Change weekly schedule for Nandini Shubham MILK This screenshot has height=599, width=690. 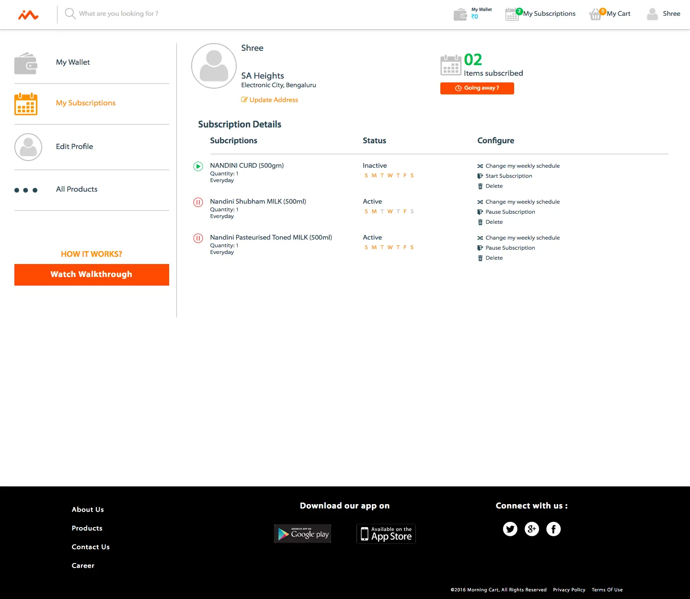(x=518, y=202)
